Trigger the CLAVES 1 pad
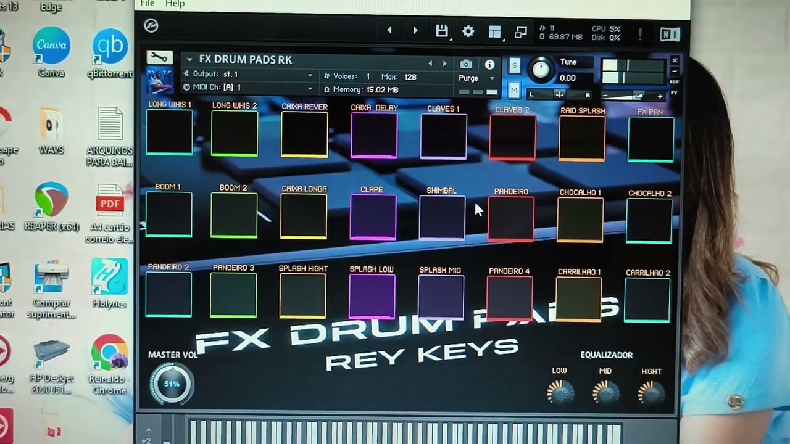Screen dimensions: 790x444 point(443,137)
